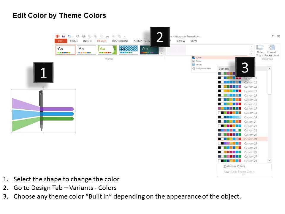Expand the Variants gallery more arrow
285x214 pixels.
251,54
